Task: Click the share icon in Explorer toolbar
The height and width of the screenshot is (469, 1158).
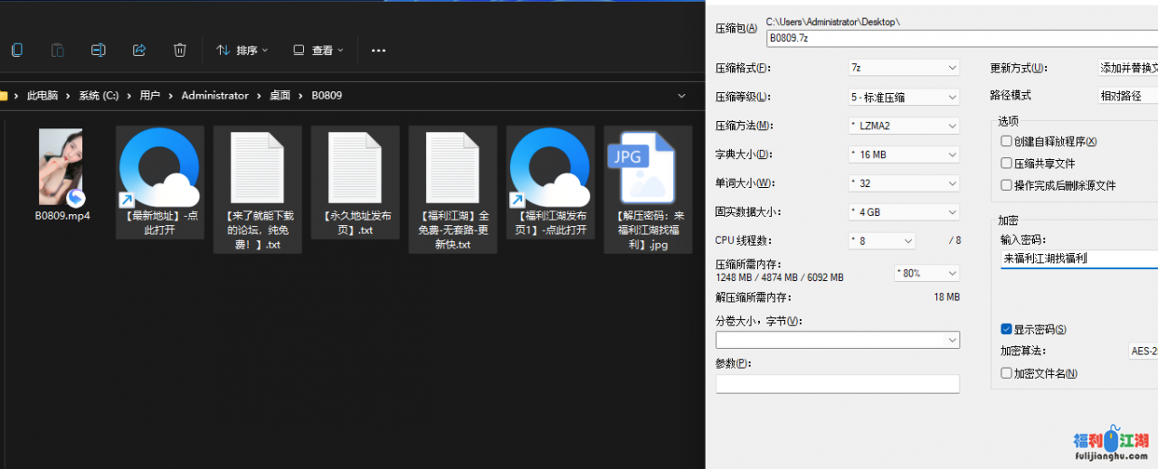Action: [139, 51]
